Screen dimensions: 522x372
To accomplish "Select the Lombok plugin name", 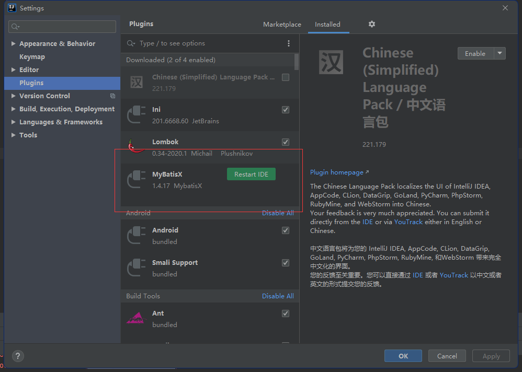I will click(165, 142).
